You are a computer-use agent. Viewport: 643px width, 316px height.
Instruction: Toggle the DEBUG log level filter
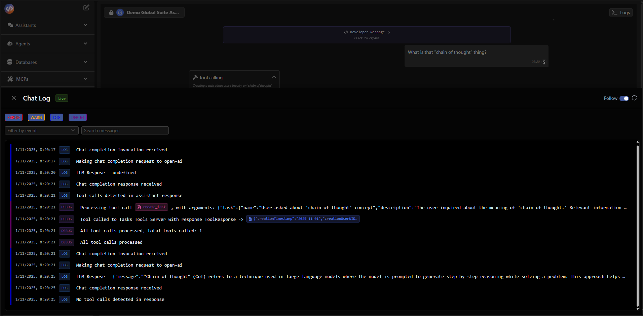pos(77,117)
